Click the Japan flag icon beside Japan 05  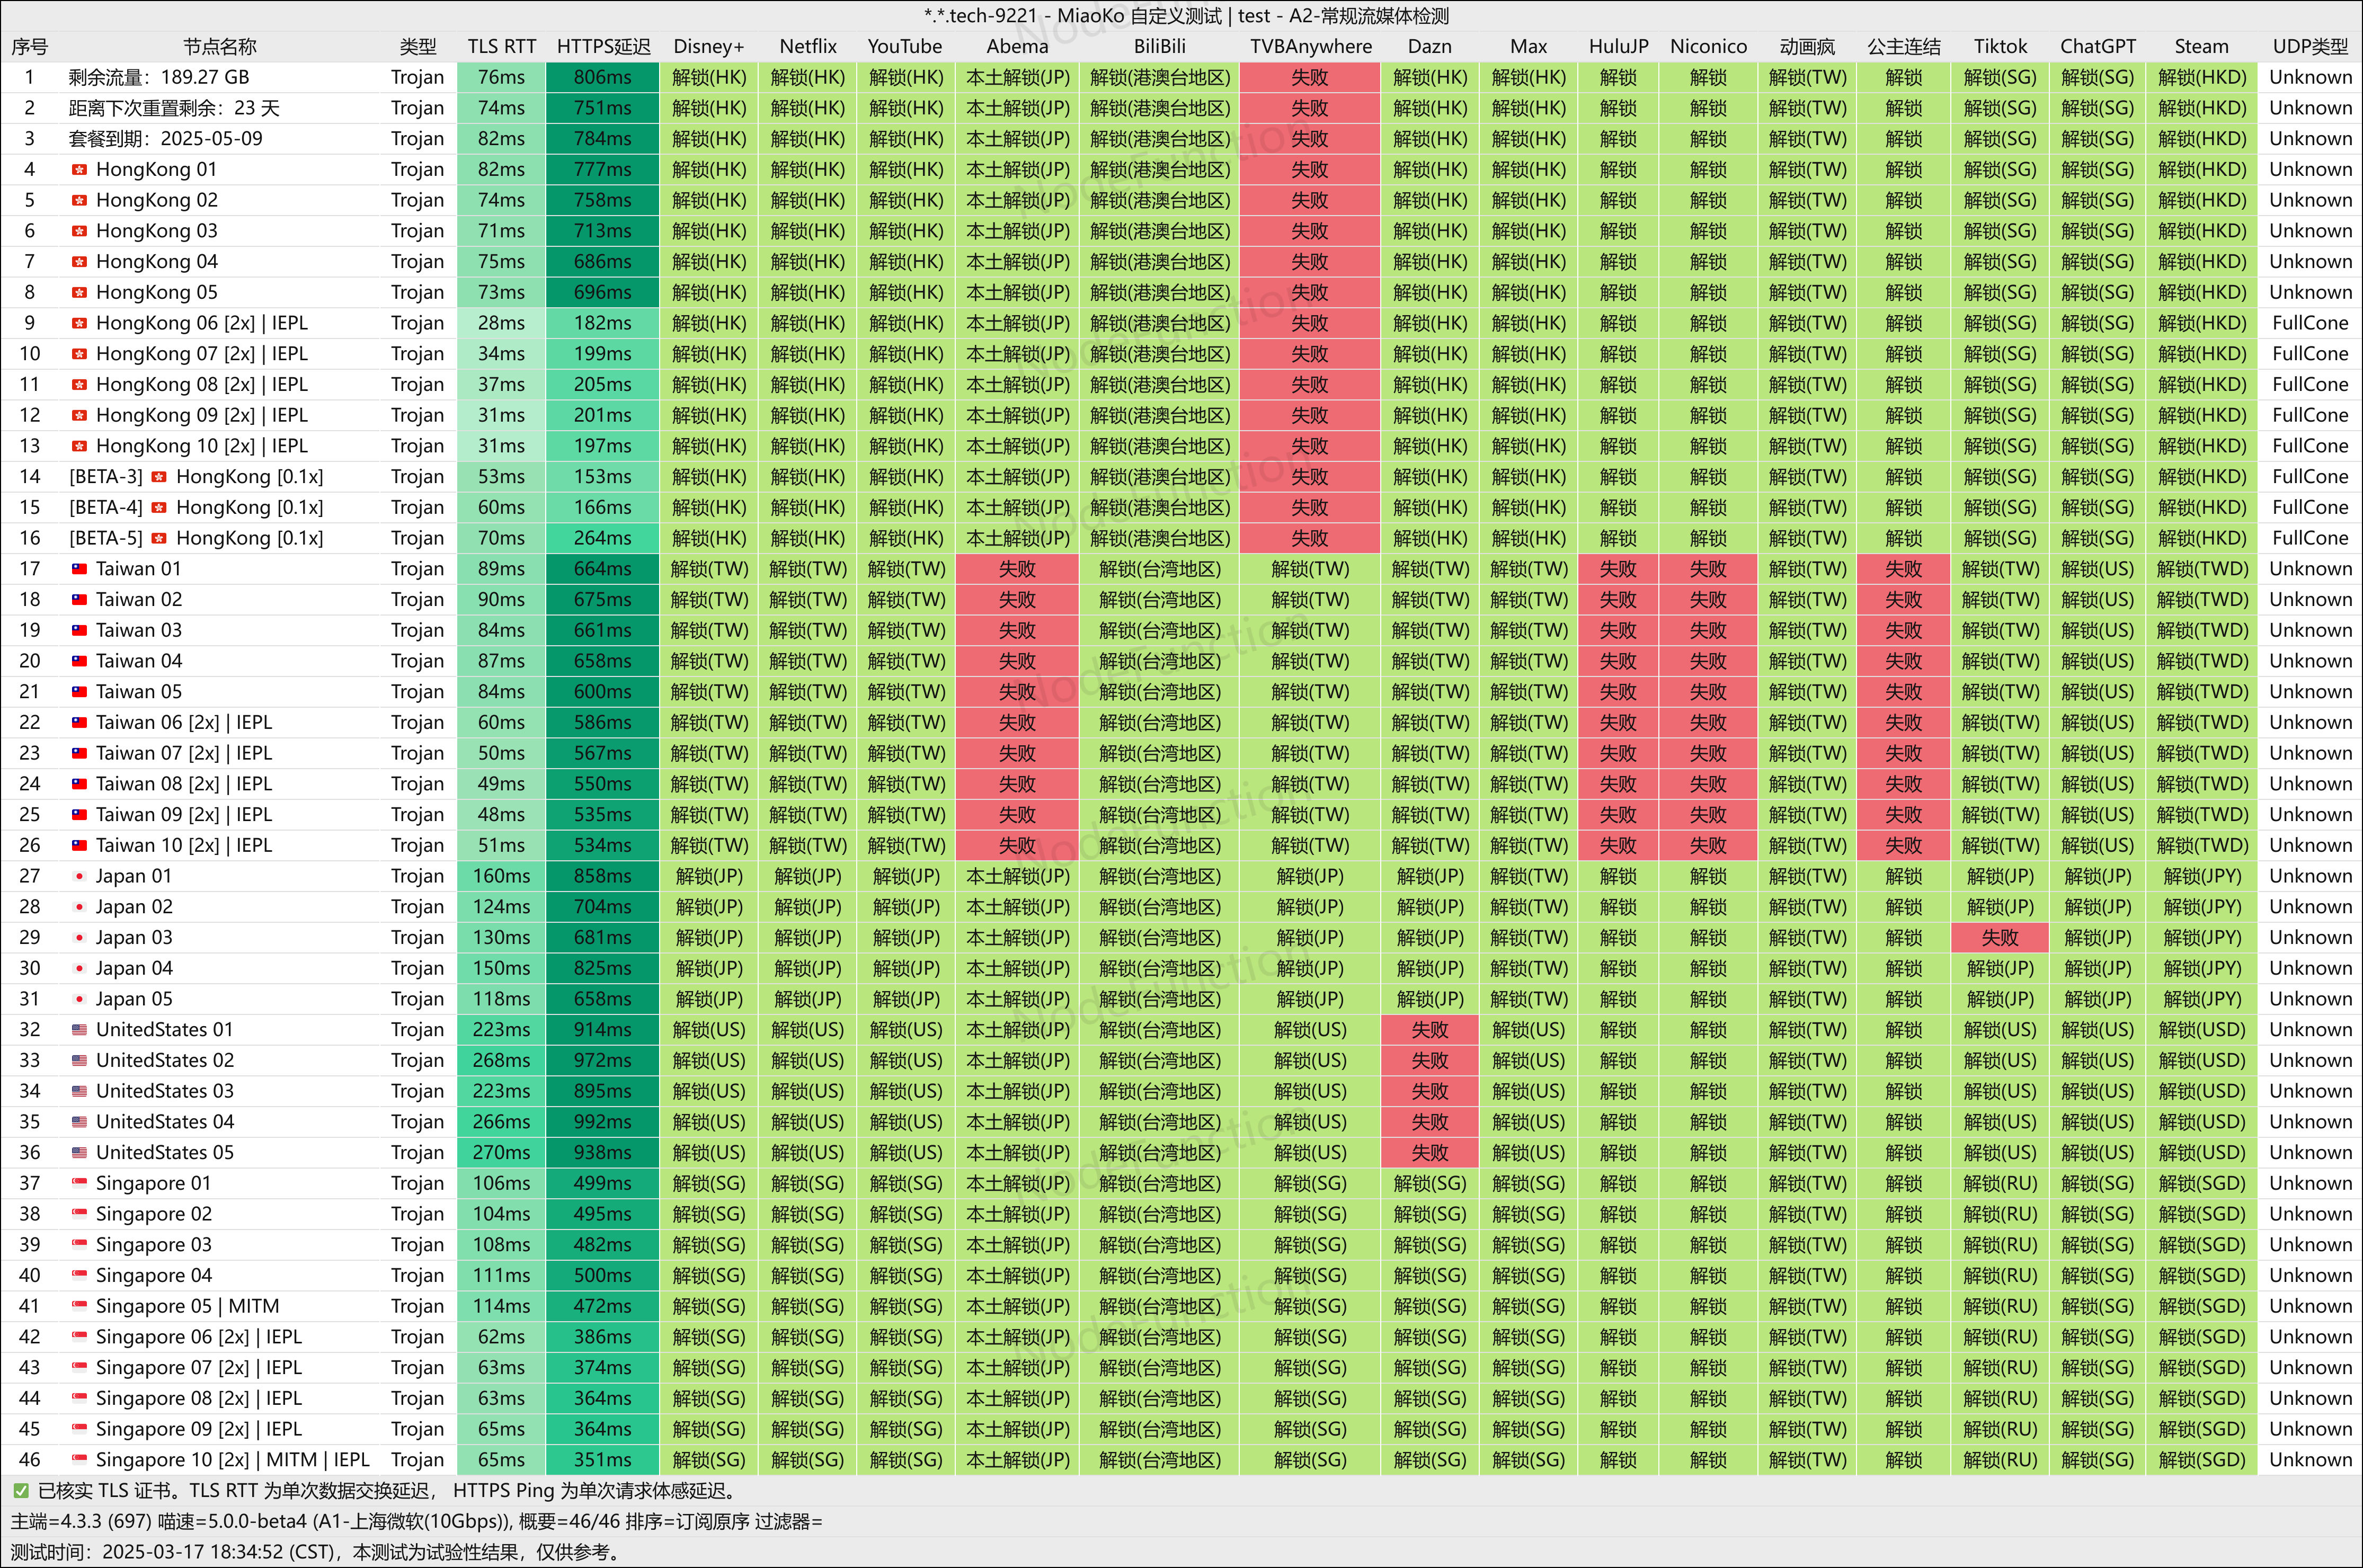tap(79, 999)
